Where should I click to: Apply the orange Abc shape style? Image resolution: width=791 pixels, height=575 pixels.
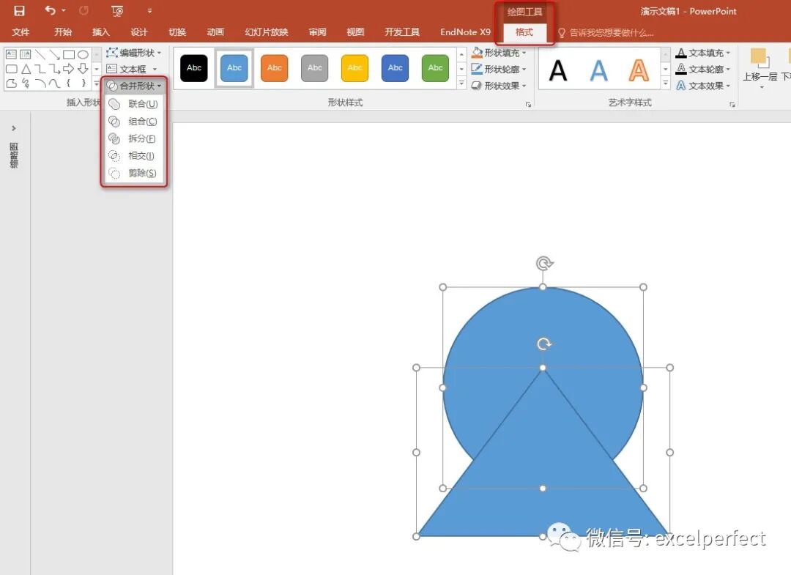tap(275, 68)
